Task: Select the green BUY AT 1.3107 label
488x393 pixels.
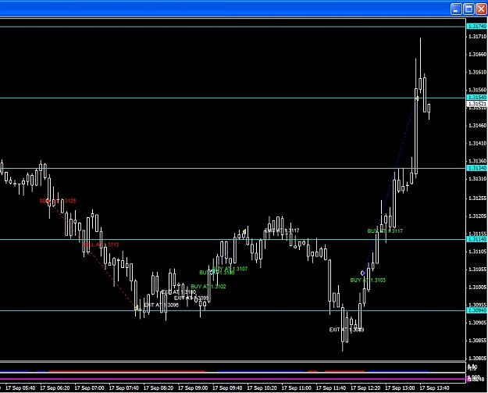Action: point(230,269)
